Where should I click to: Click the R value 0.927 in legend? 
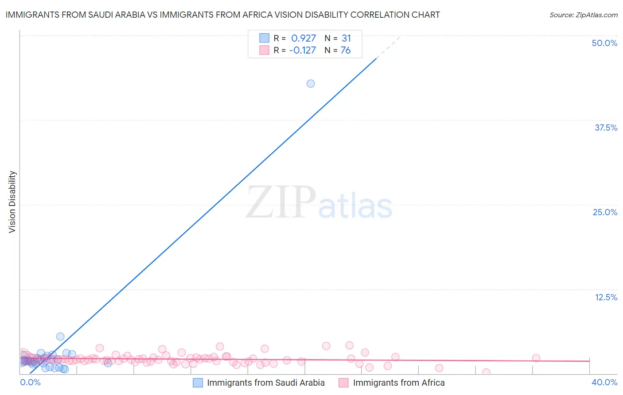pos(304,38)
